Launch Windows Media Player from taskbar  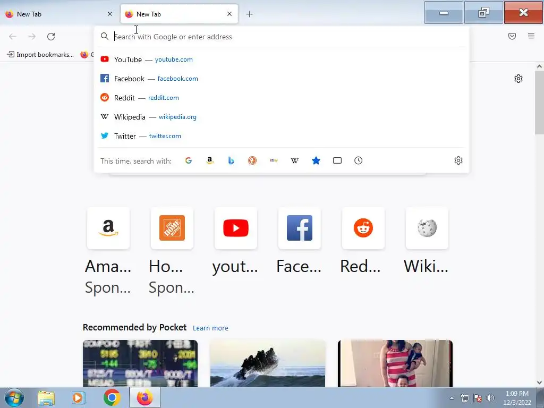pos(79,397)
